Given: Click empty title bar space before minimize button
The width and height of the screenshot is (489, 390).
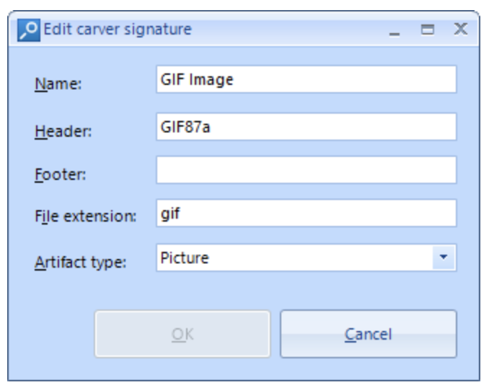Looking at the screenshot, I should pyautogui.click(x=287, y=30).
